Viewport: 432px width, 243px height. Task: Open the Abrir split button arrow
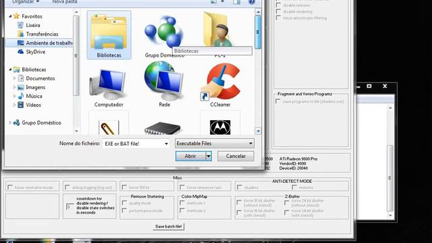(x=209, y=156)
